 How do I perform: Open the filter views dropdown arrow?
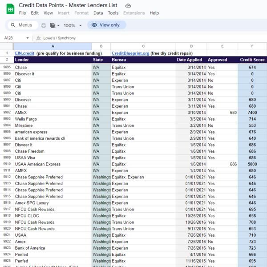[x=58, y=25]
